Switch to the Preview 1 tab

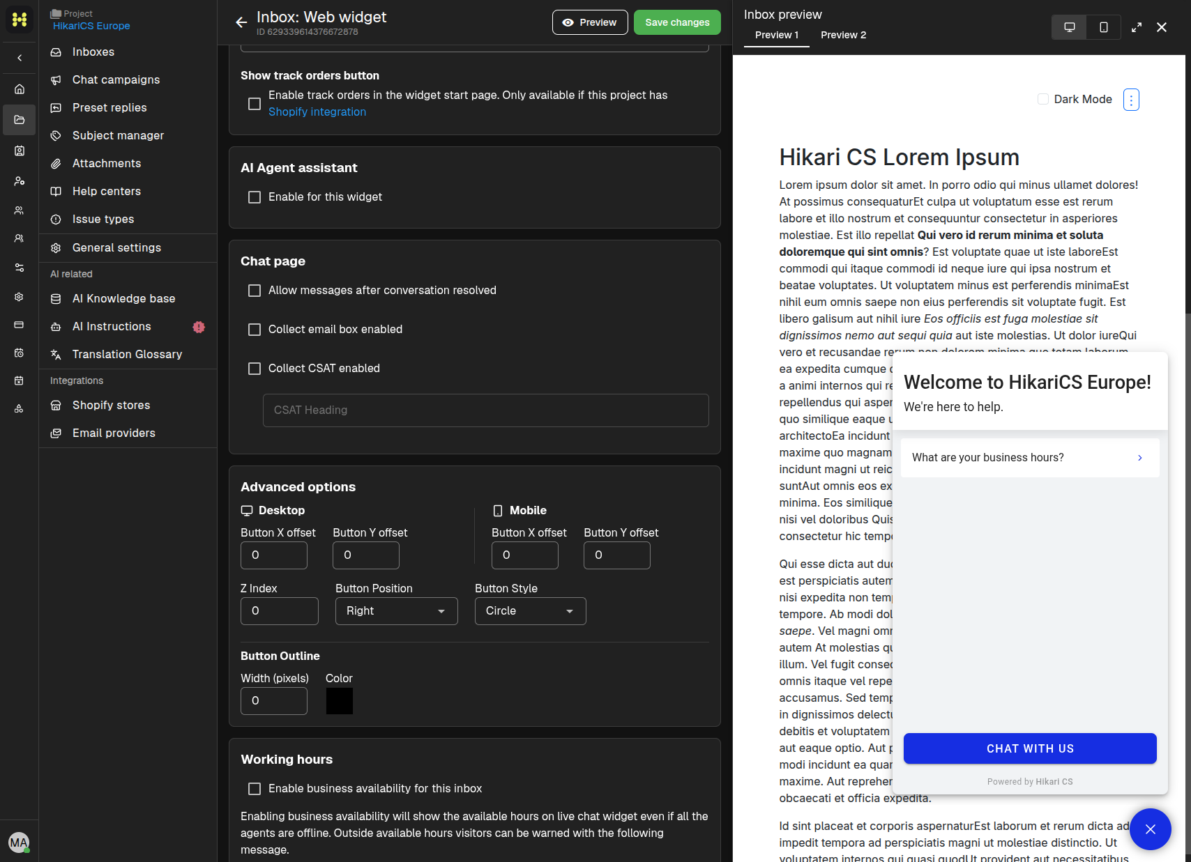coord(776,35)
